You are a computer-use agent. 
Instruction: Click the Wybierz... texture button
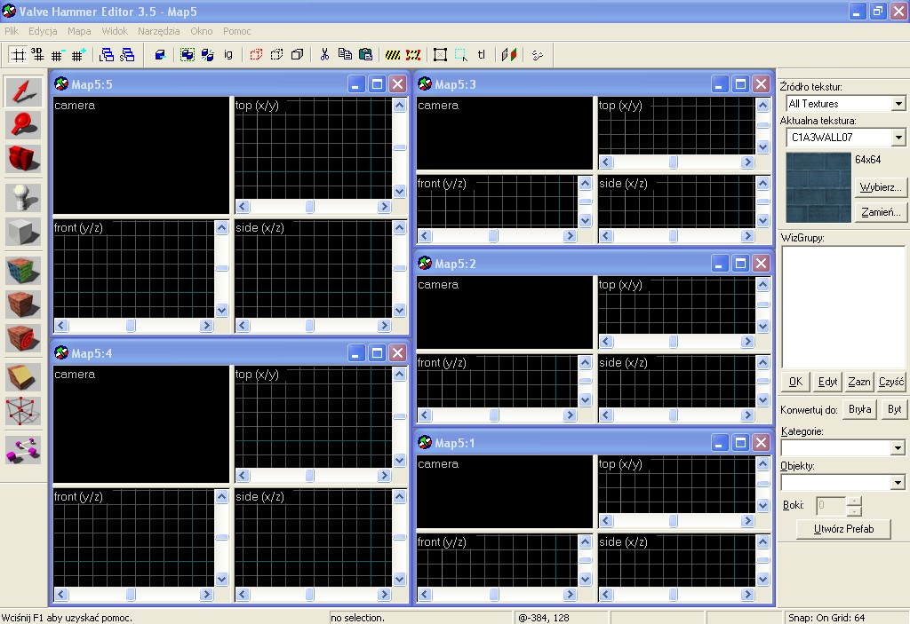pos(881,187)
